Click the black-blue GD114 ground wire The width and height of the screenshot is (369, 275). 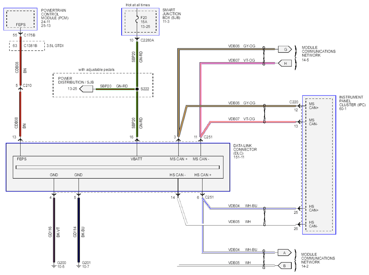[x=79, y=230]
